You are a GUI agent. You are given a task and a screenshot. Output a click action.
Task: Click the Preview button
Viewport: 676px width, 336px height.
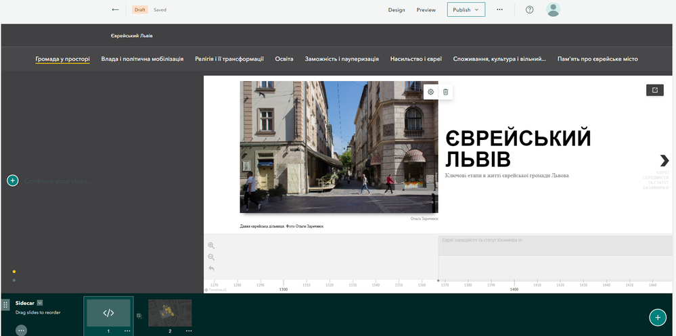pyautogui.click(x=426, y=10)
